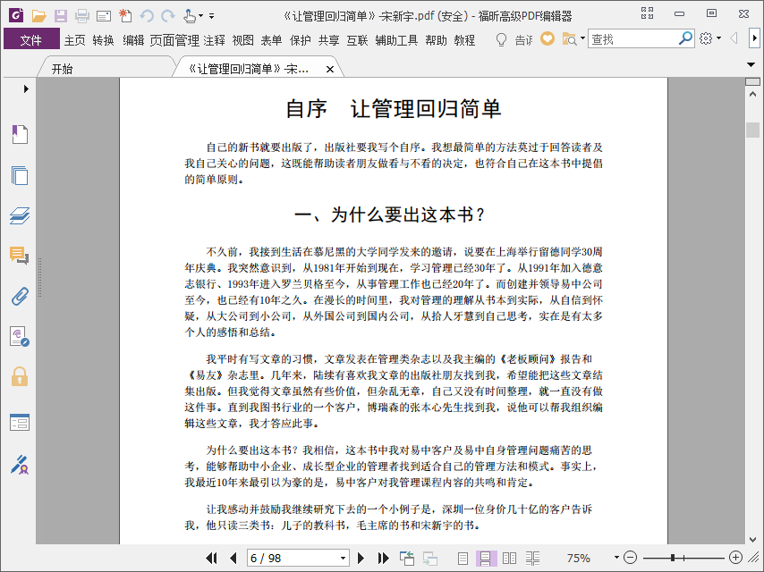Jump to the last page

pos(384,558)
